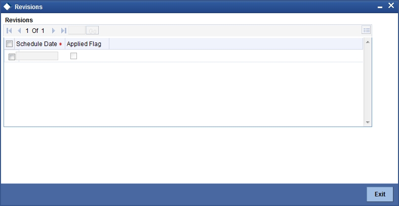This screenshot has width=399, height=206.
Task: Click the Go button
Action: coord(92,30)
